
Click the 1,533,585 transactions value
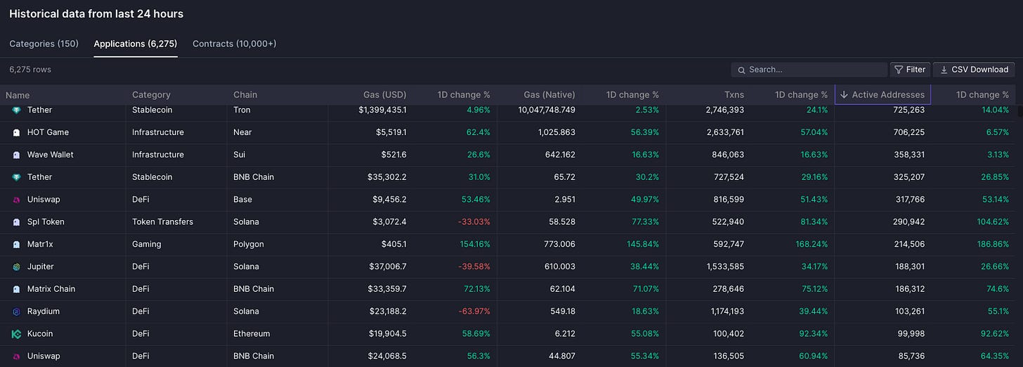pyautogui.click(x=724, y=267)
